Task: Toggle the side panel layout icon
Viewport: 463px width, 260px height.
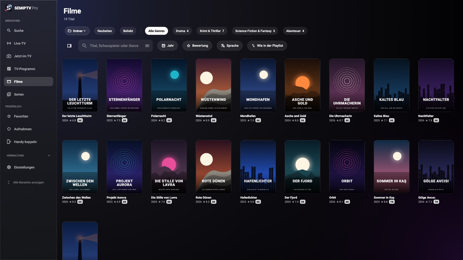Action: click(x=69, y=46)
